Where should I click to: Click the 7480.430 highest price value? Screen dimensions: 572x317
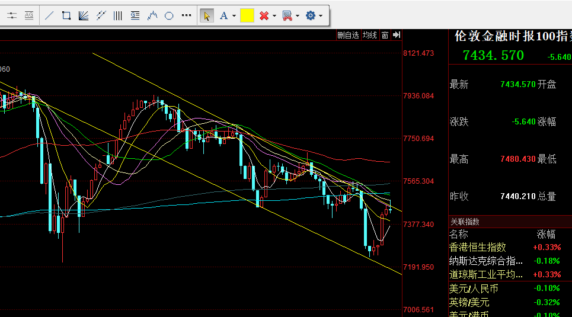517,159
